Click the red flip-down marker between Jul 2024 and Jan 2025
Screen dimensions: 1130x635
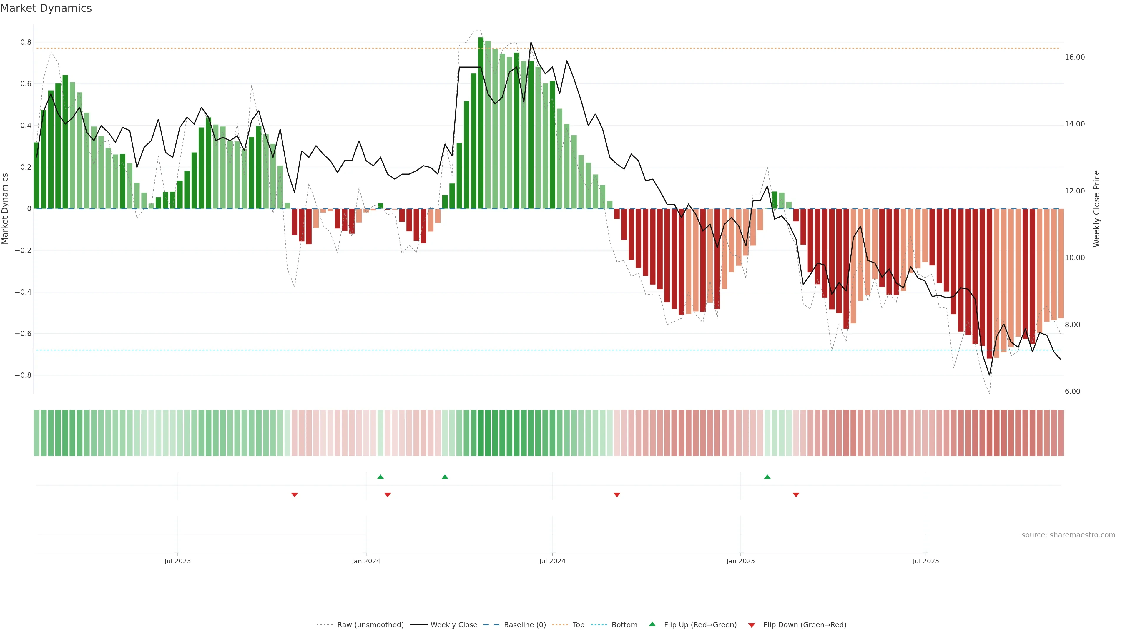[x=617, y=495]
